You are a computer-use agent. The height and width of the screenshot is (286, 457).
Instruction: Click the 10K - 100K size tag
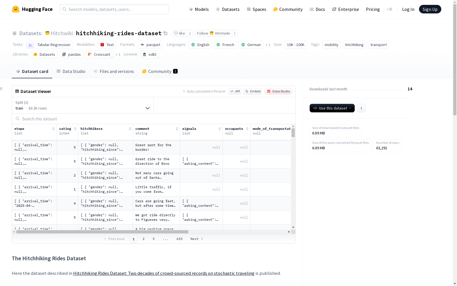coord(296,45)
